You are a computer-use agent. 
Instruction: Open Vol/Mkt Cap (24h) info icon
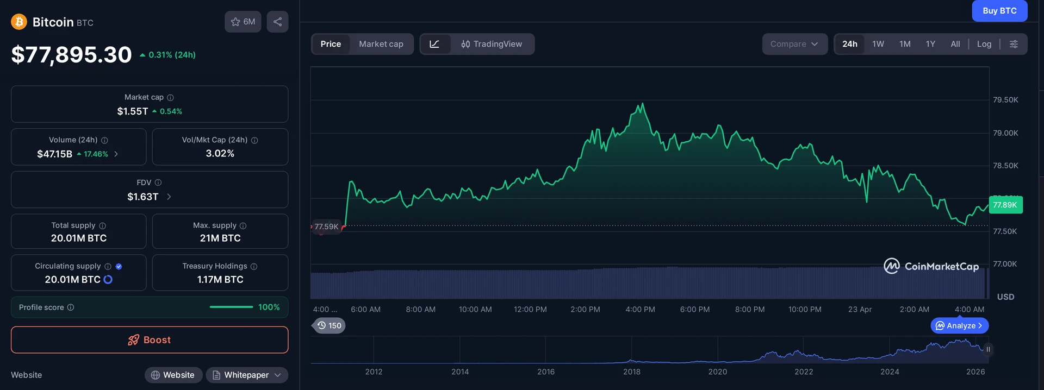point(254,140)
